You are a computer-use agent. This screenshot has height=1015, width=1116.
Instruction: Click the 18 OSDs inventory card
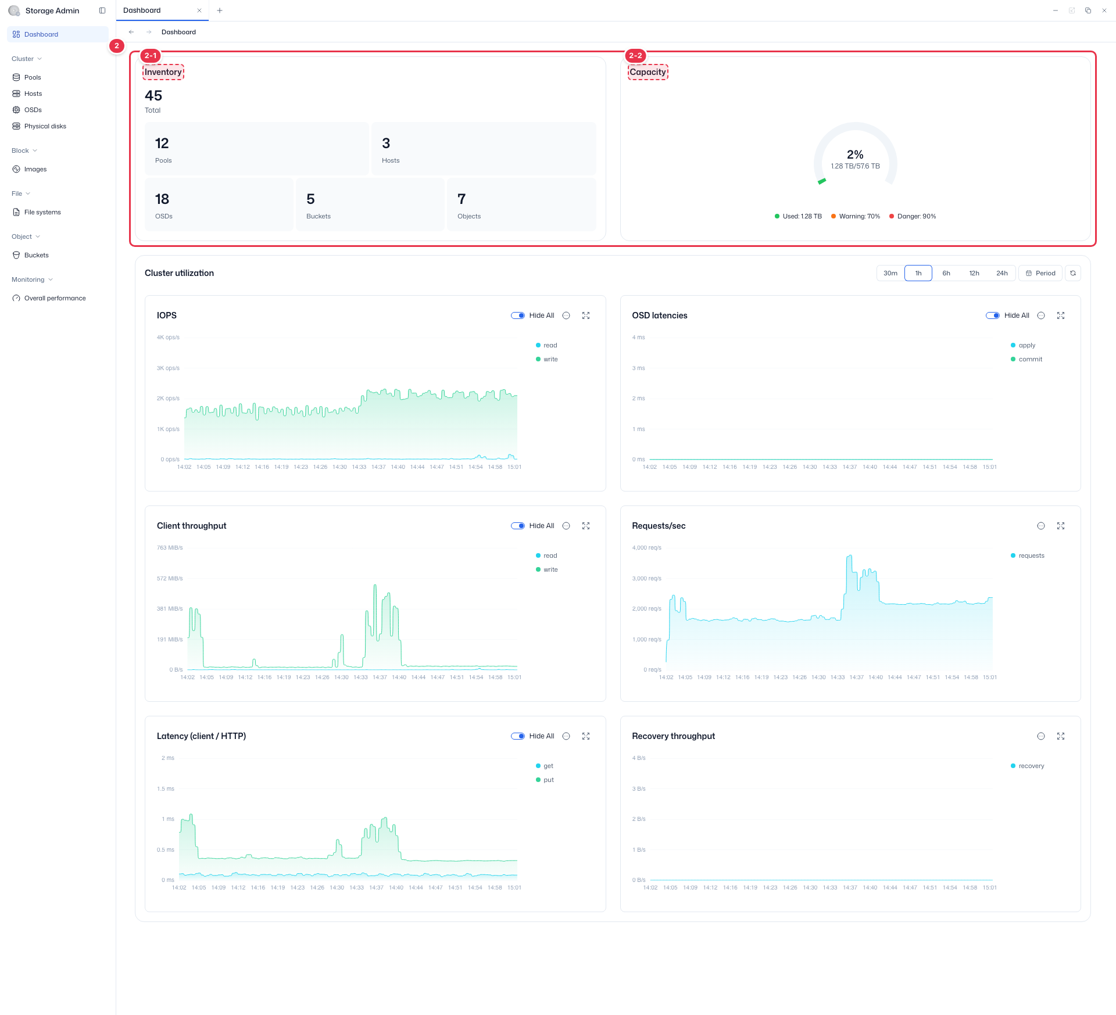tap(219, 205)
